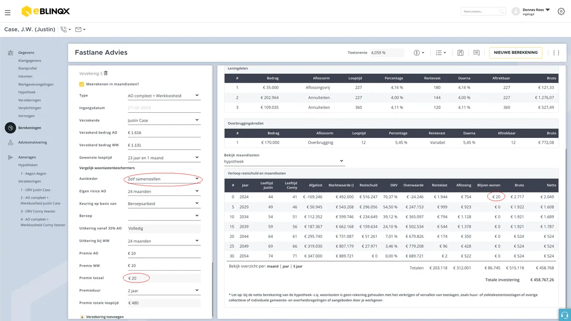Toggle the Meerekenen in maandlasten checkbox
The image size is (571, 321).
pyautogui.click(x=82, y=84)
